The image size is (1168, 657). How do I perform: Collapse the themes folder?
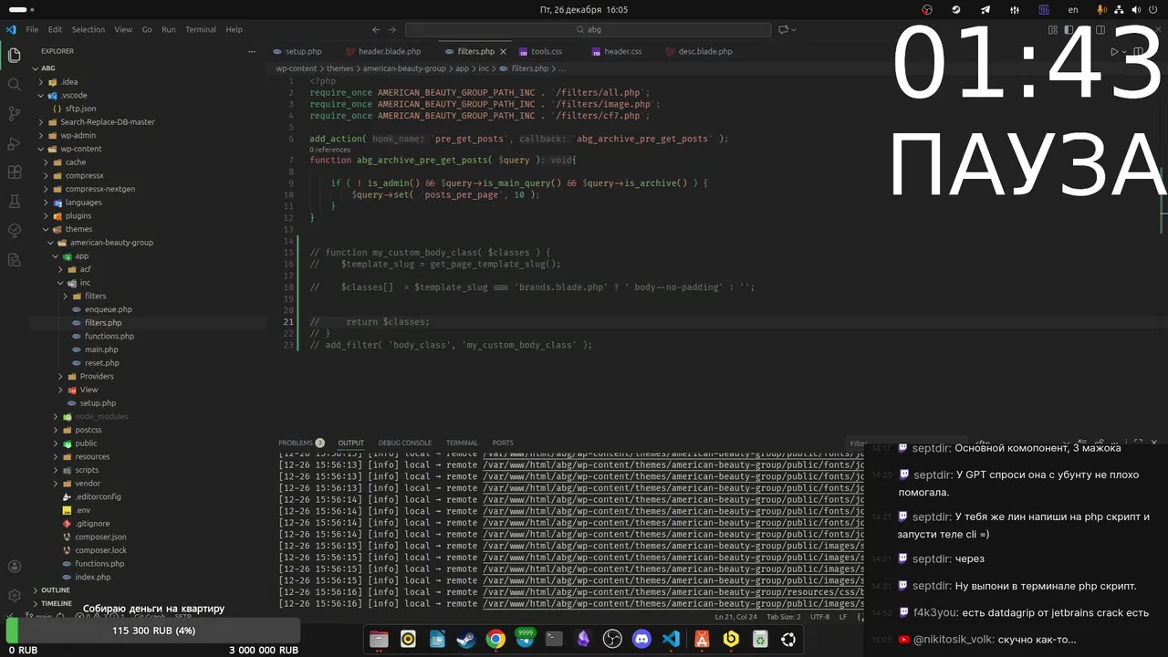coord(78,229)
